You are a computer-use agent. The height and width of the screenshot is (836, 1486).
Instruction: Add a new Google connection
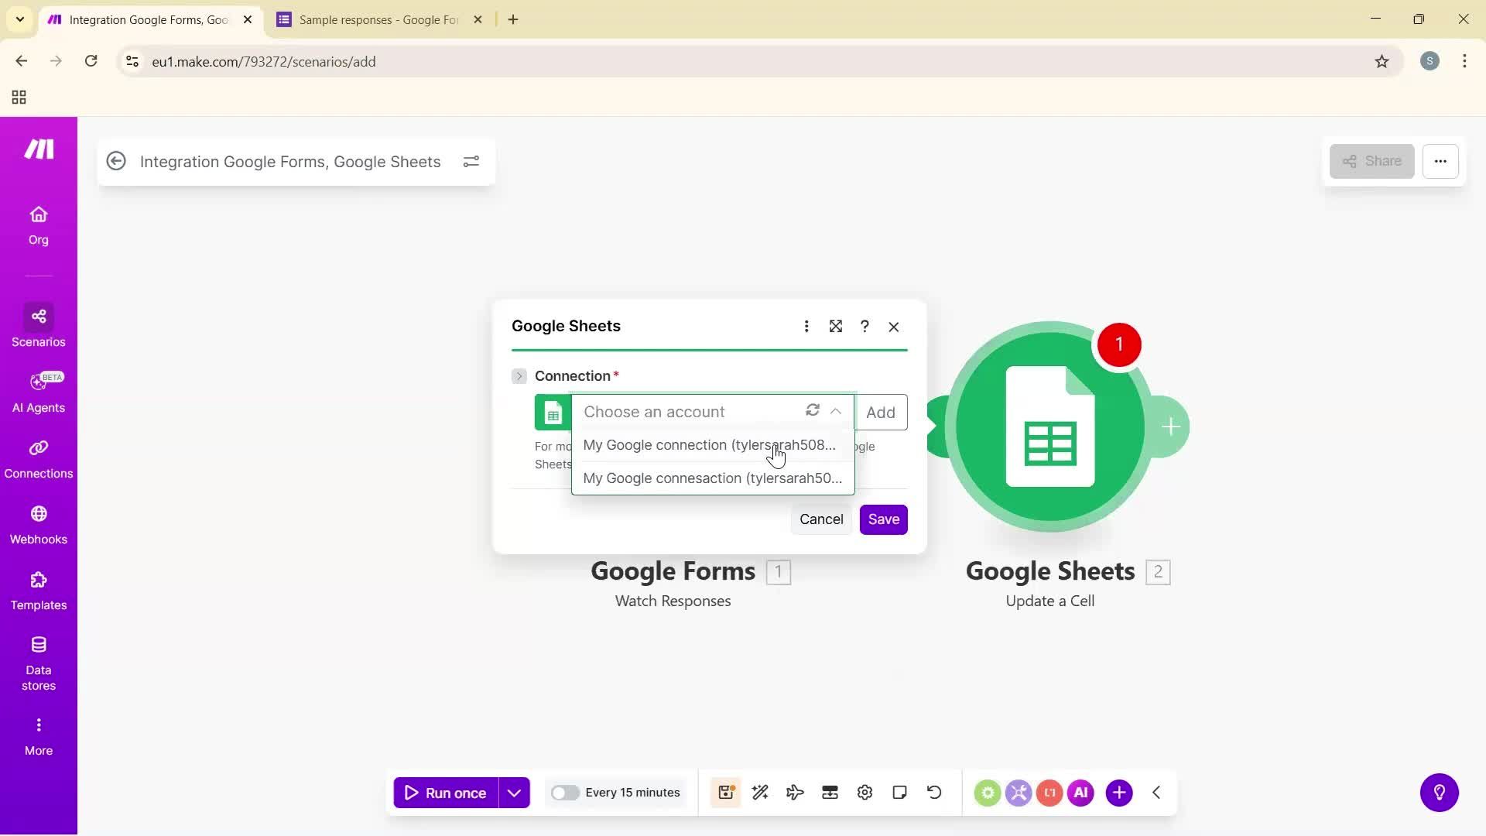point(882,412)
